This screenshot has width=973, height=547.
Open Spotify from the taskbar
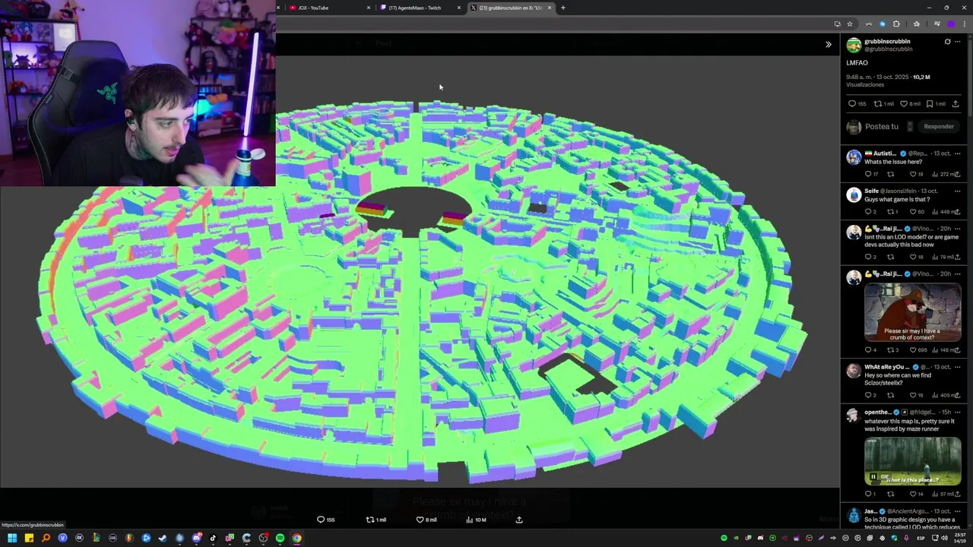[x=280, y=538]
